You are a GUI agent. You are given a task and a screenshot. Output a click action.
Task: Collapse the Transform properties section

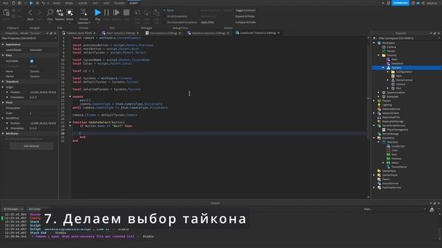(x=3, y=81)
